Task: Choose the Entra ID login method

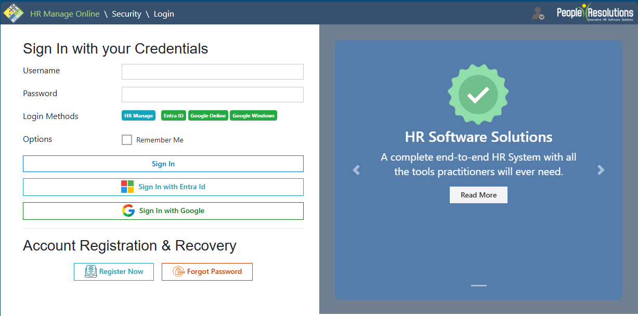Action: 174,115
